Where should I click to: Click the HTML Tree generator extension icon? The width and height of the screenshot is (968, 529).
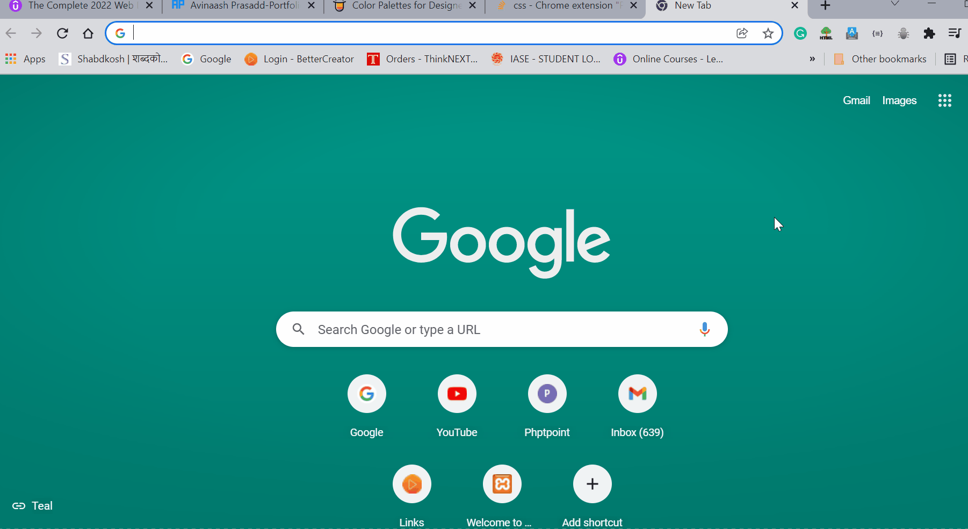click(x=826, y=33)
